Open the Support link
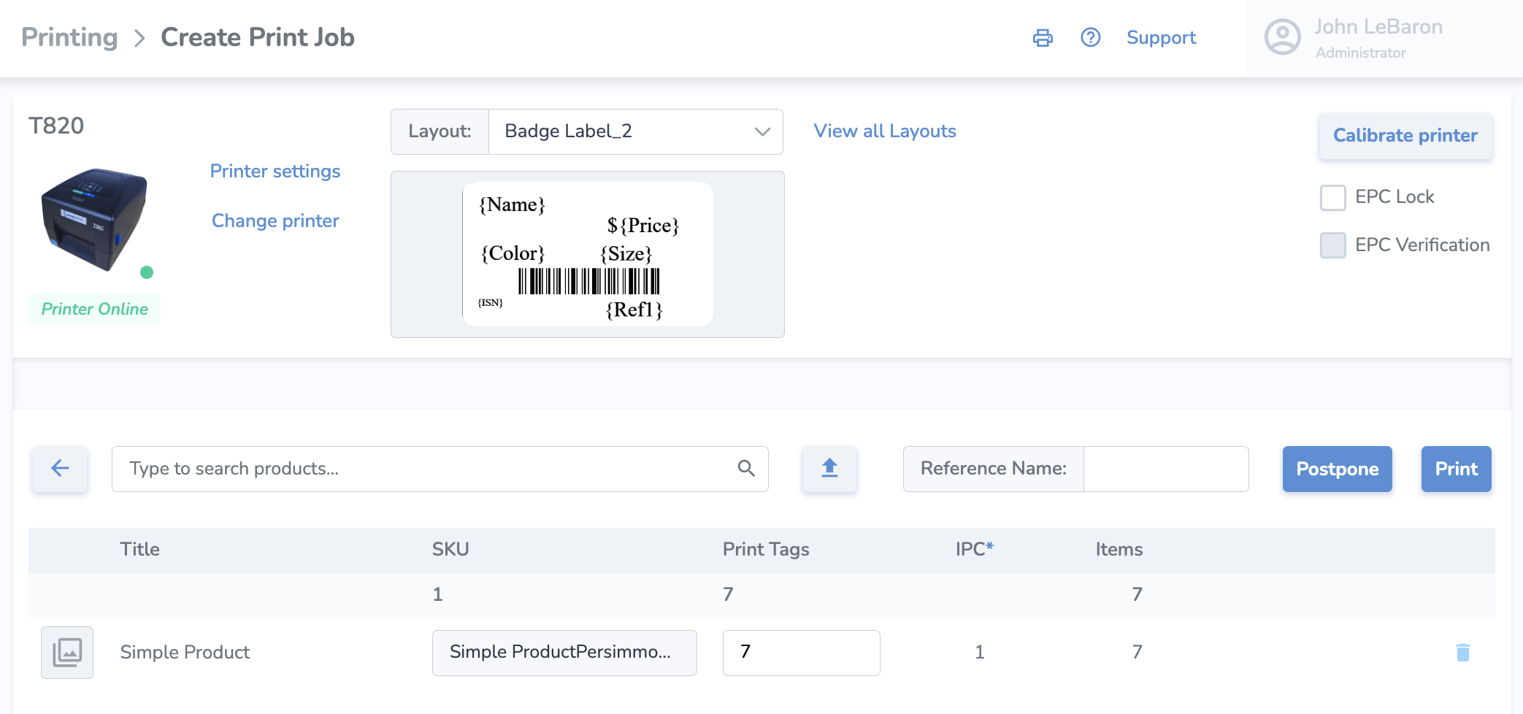The height and width of the screenshot is (714, 1523). (x=1161, y=38)
